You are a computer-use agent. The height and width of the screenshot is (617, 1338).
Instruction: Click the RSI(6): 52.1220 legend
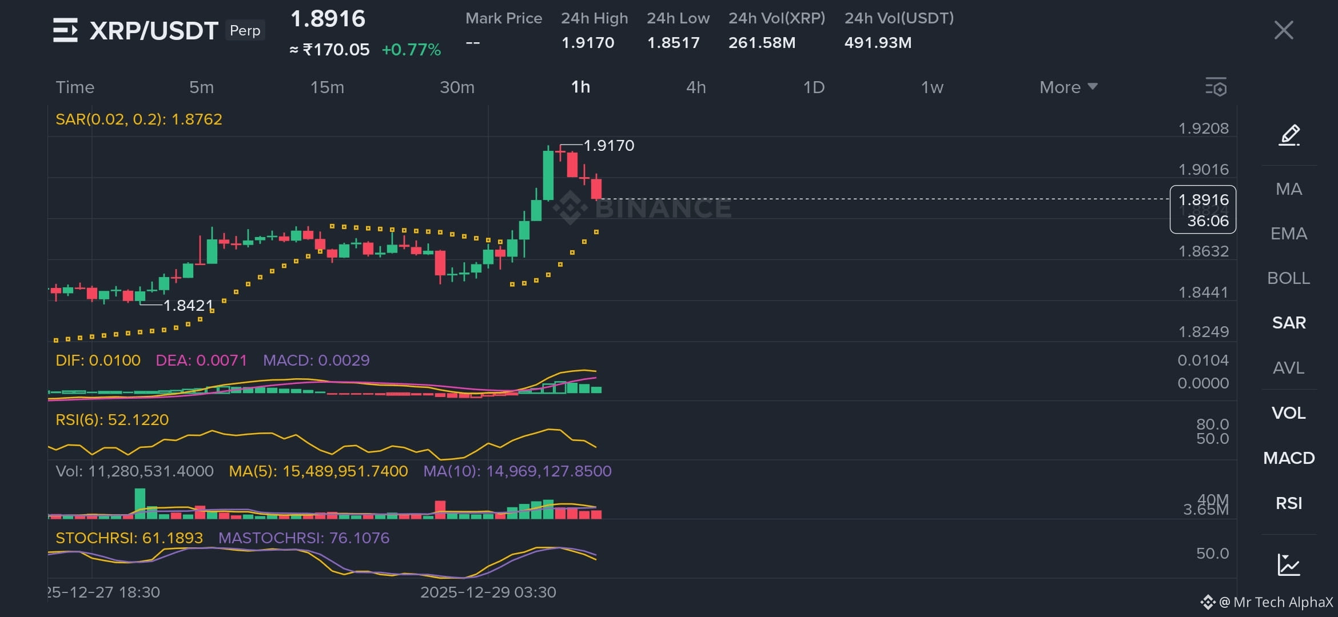(x=112, y=420)
